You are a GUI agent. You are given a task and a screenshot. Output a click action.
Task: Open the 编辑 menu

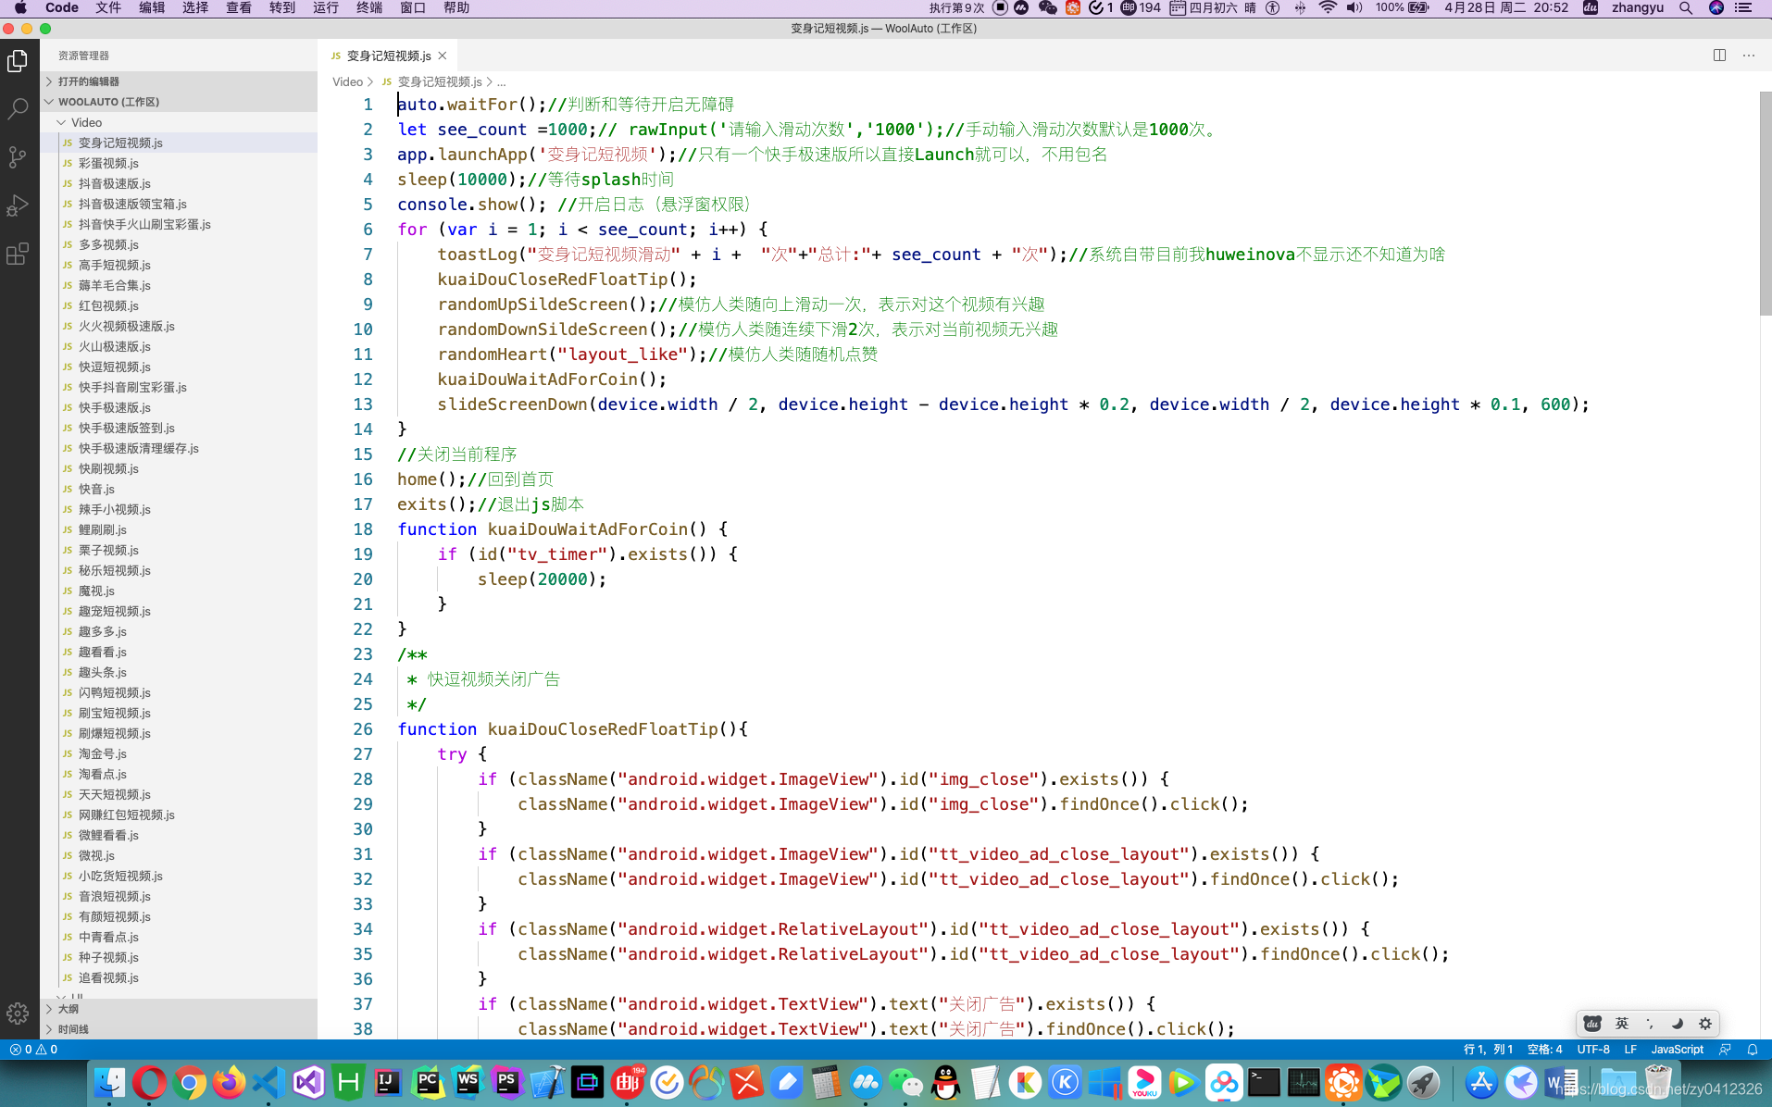tap(152, 7)
